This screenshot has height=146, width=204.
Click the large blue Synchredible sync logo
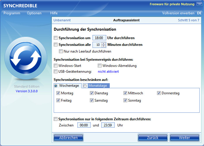click(x=26, y=58)
